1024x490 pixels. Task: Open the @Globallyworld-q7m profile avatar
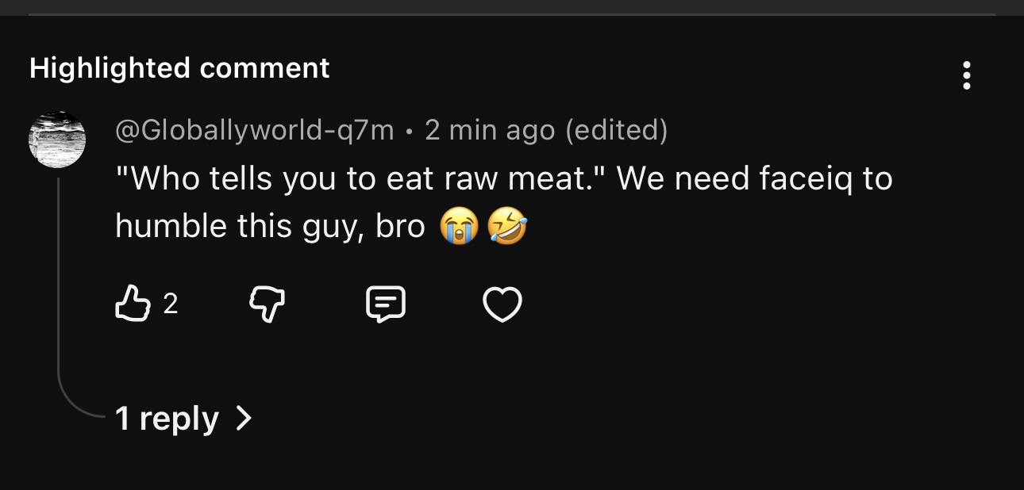[x=57, y=140]
